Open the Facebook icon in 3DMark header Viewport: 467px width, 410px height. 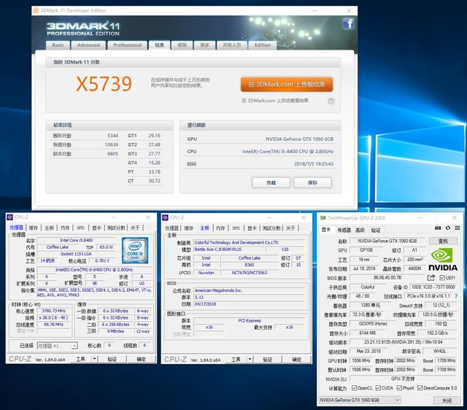click(348, 24)
